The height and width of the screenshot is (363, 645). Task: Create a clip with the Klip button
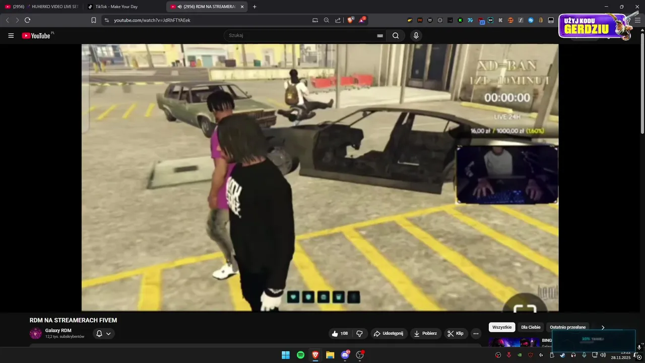click(x=456, y=333)
